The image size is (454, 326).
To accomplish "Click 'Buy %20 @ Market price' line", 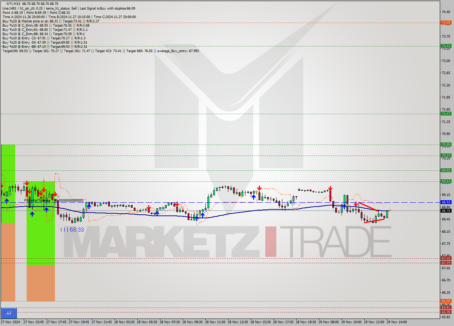I will point(51,21).
